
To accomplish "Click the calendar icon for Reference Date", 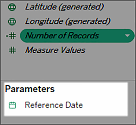I will click(x=12, y=105).
